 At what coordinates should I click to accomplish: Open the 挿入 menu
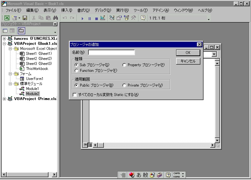(66, 10)
